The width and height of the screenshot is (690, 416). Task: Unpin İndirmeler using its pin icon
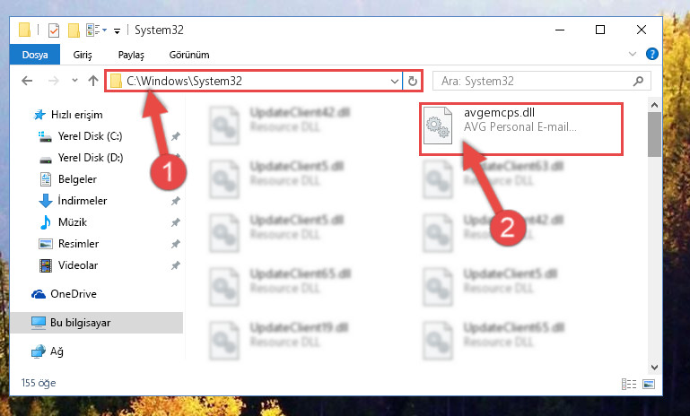click(175, 201)
